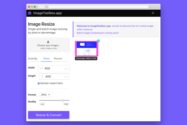
Task: Switch to the Percent scale tab
Action: pyautogui.click(x=58, y=58)
